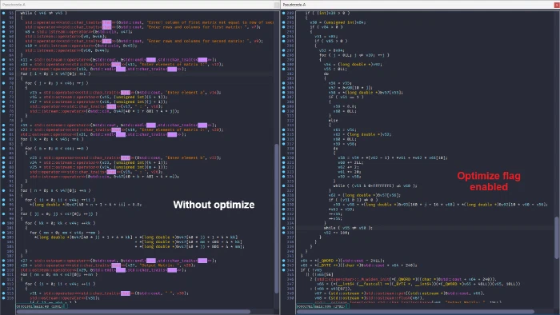Click 'while ( v55 != v50 );' in right pane
This screenshot has width=560, height=315.
point(348,228)
